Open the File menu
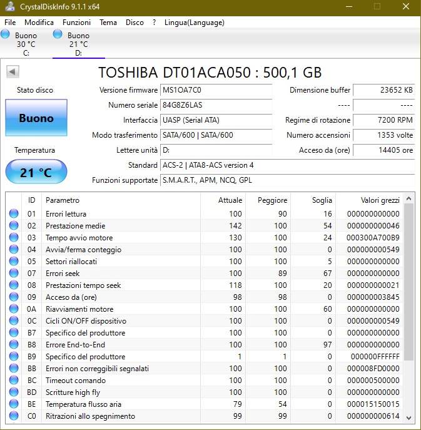 [10, 22]
